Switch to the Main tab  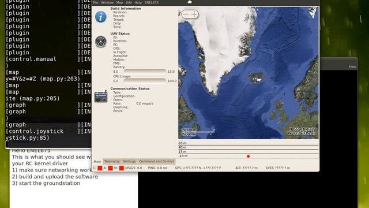pos(97,162)
